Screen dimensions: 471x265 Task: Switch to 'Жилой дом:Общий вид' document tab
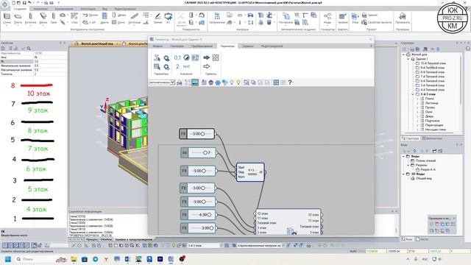point(96,43)
